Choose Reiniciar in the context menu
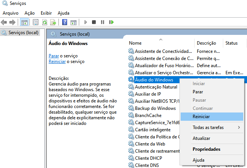Viewport: 247px width, 168px height. pos(212,117)
